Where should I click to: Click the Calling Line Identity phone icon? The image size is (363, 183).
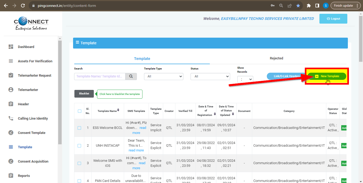point(11,118)
